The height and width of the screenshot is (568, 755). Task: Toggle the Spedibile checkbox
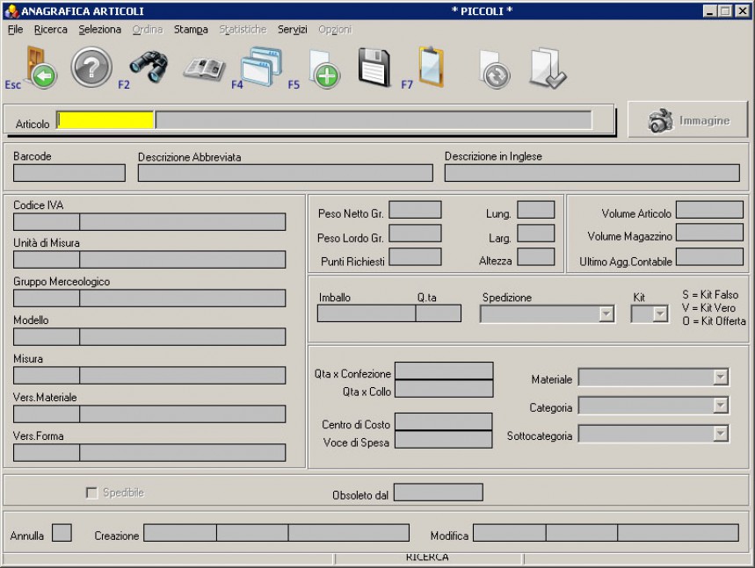91,493
